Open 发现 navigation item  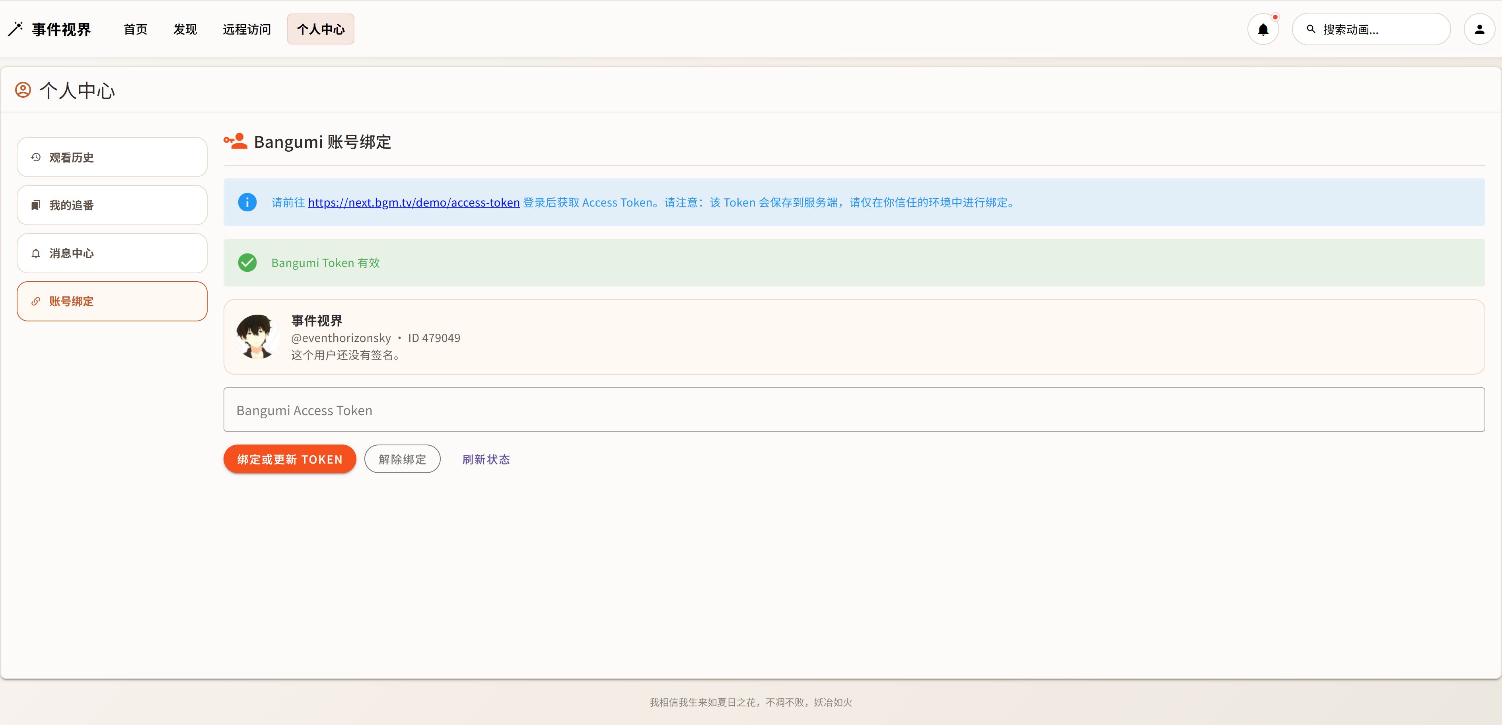click(185, 29)
